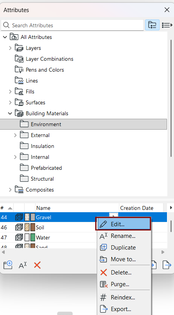This screenshot has width=174, height=315.
Task: Select the Layer Combinations folder icon
Action: [19, 59]
